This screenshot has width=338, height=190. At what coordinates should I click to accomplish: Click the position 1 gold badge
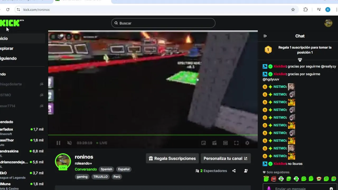pyautogui.click(x=268, y=50)
